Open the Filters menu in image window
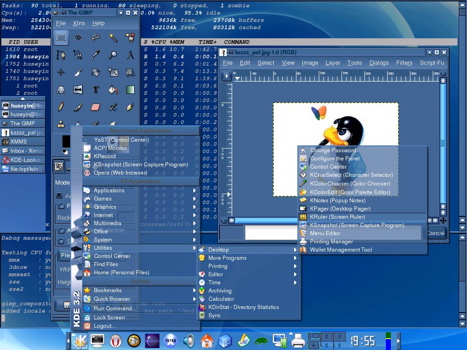This screenshot has width=467, height=350. (404, 63)
